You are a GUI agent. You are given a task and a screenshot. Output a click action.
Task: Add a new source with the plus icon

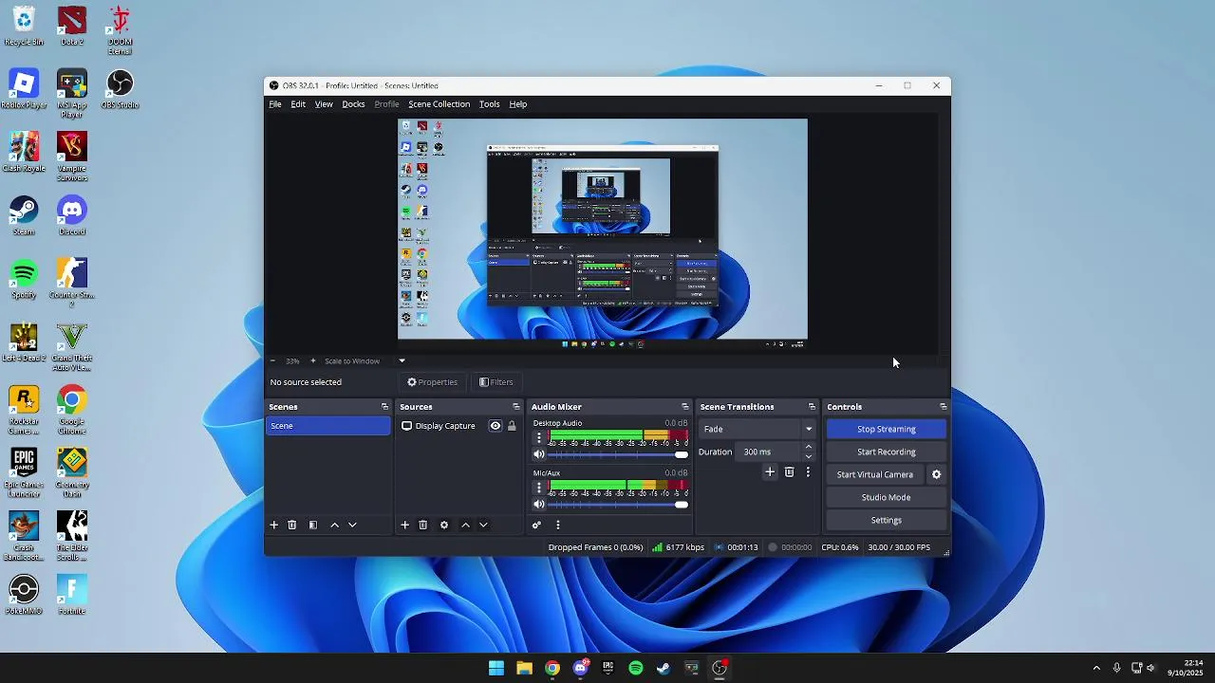coord(404,525)
